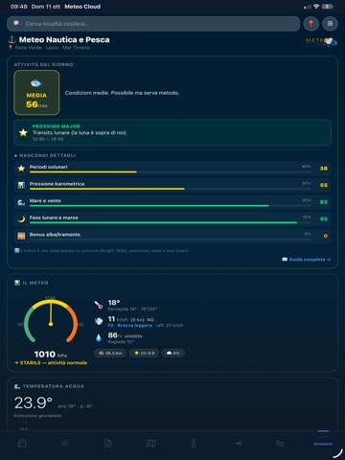Tap the Wi-Fi icon in status bar
Screen dimensions: 345x460
pyautogui.click(x=316, y=7)
